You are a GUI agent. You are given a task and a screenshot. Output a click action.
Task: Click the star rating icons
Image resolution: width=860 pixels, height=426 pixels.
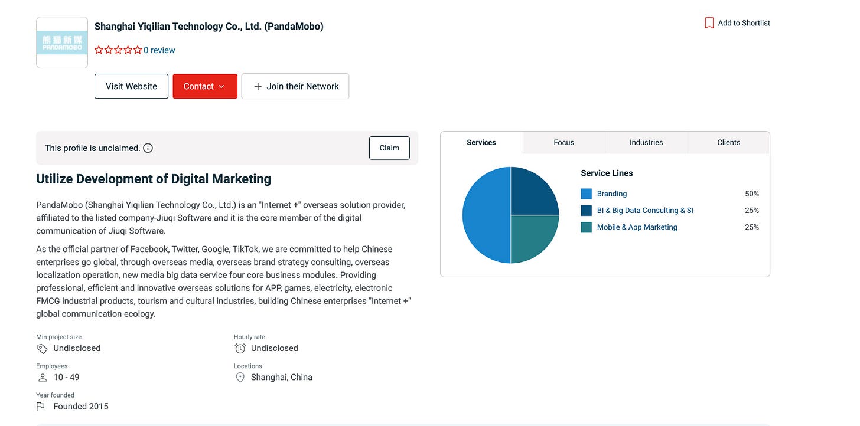[118, 50]
